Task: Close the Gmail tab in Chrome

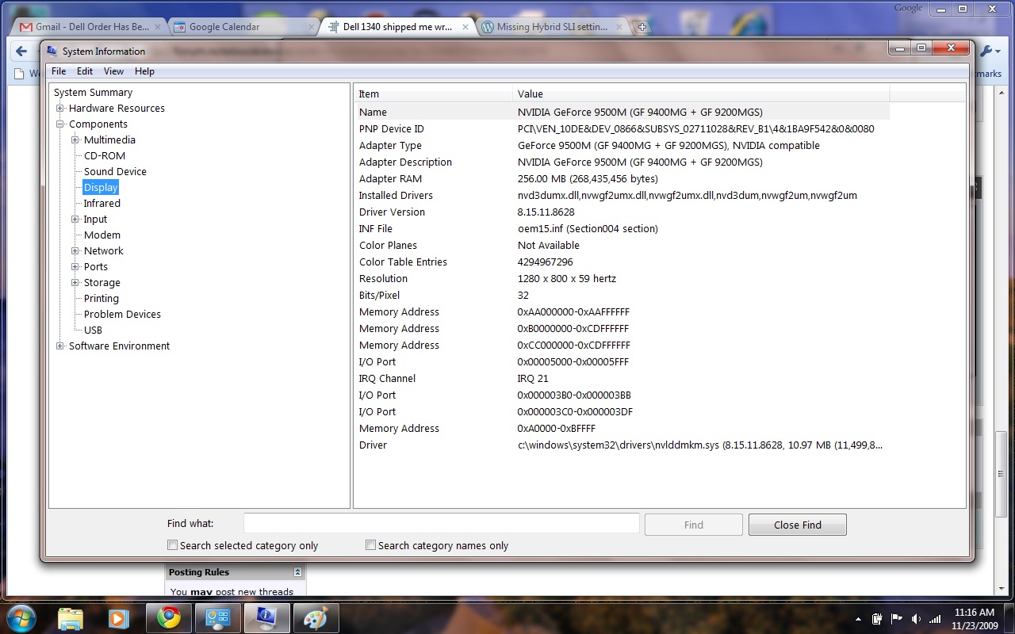Action: 156,27
